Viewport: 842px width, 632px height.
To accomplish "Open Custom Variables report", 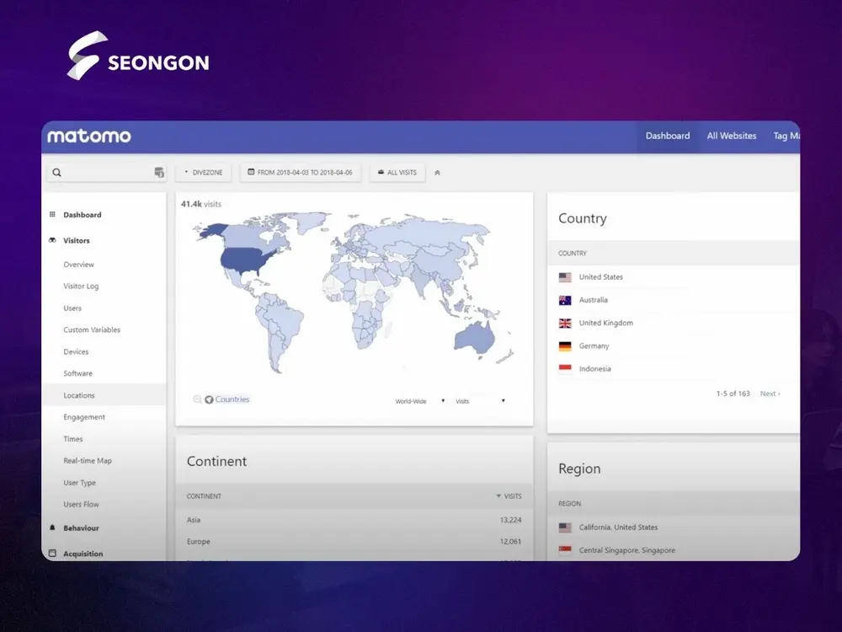I will 92,329.
